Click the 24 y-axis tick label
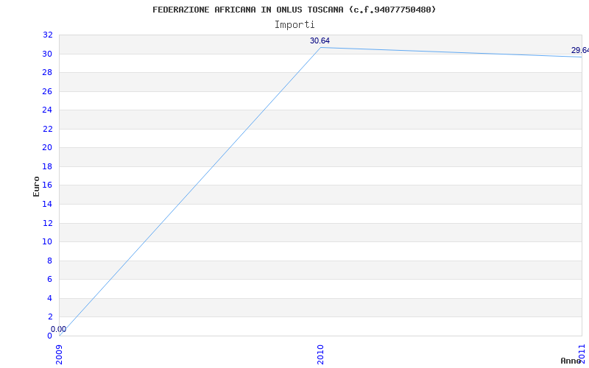 [x=48, y=110]
